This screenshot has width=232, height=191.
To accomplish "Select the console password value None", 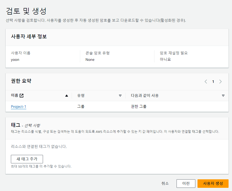I will pos(90,60).
